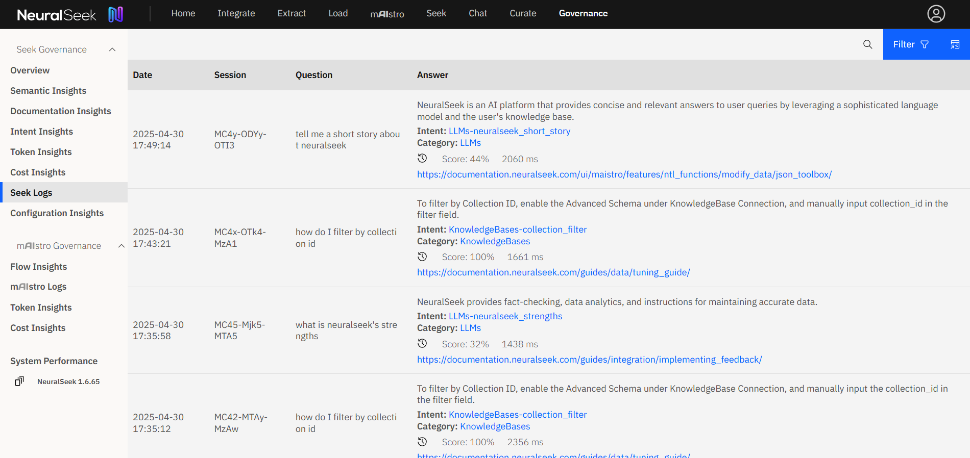
Task: Collapse the mAIstro Governance section
Action: click(x=121, y=246)
